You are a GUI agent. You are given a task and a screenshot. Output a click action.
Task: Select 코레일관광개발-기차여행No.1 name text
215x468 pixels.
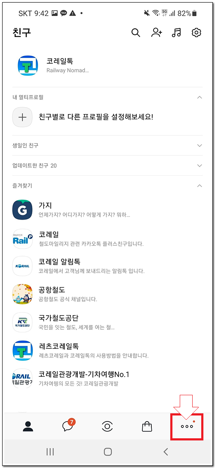84,374
